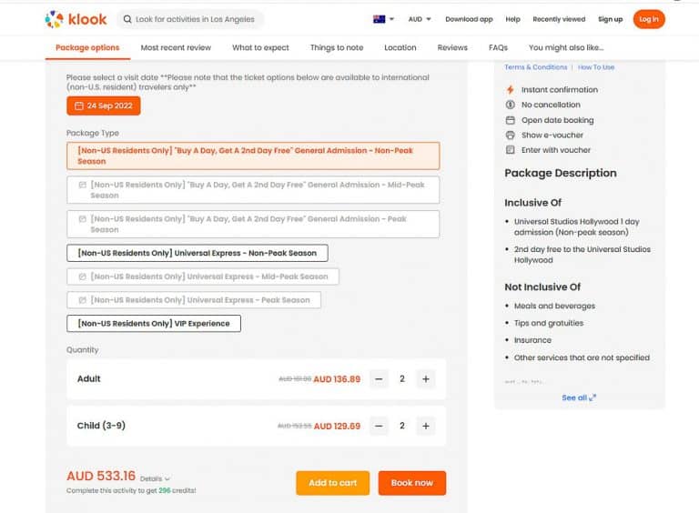The image size is (699, 513).
Task: Click the Instant confirmation lightning icon
Action: tap(510, 90)
